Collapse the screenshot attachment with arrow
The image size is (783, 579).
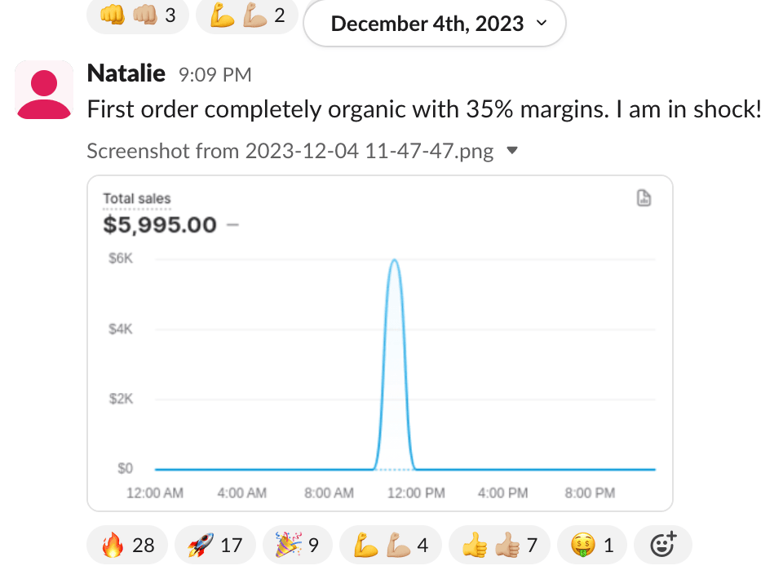(x=512, y=151)
